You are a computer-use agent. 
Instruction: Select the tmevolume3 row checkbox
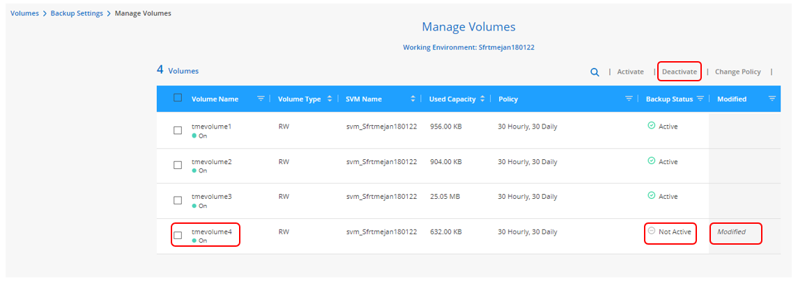click(178, 200)
